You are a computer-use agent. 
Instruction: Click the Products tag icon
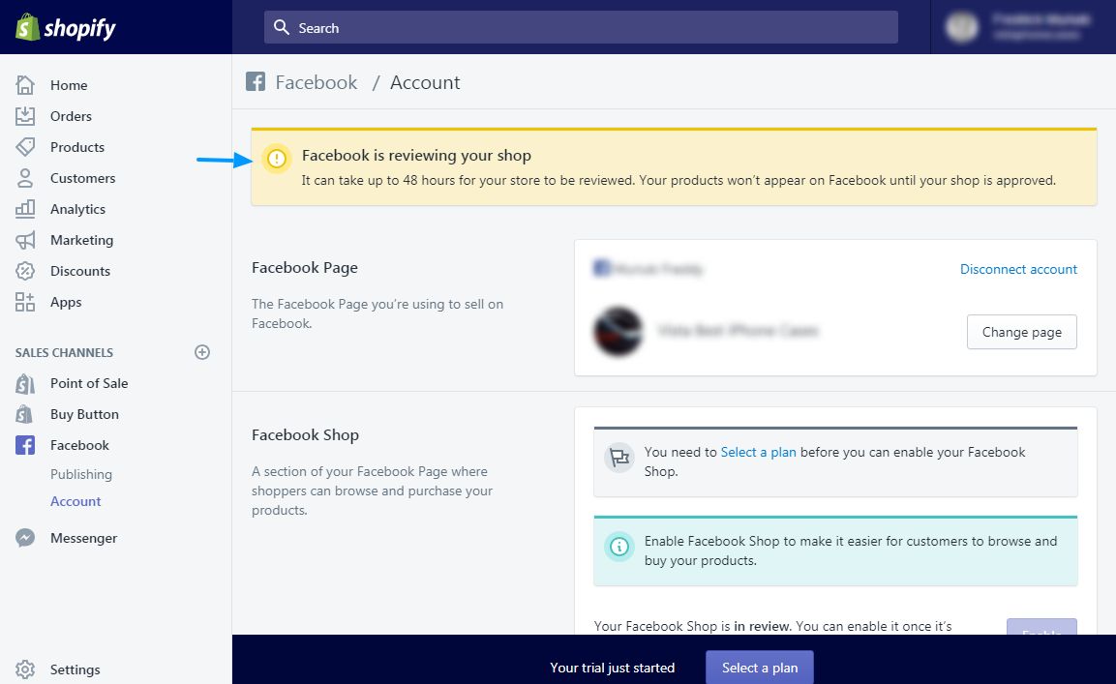(25, 147)
